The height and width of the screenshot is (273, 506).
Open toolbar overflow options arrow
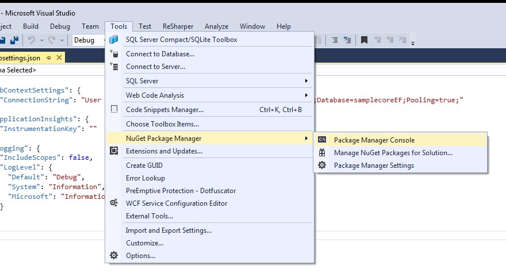(413, 41)
